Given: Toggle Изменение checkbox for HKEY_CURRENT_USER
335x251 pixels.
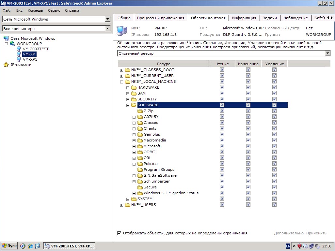Looking at the screenshot, I should pos(248,76).
